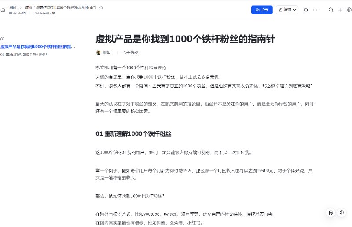Go to the home page icon

pyautogui.click(x=3, y=10)
